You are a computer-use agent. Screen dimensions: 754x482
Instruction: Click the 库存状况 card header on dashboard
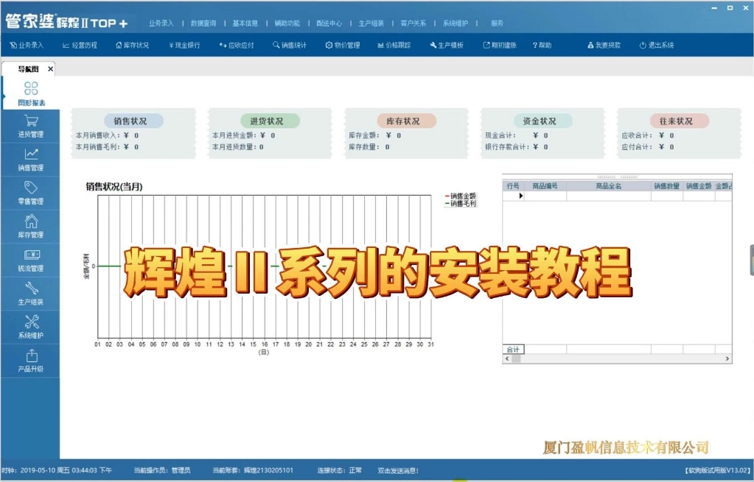[x=406, y=121]
